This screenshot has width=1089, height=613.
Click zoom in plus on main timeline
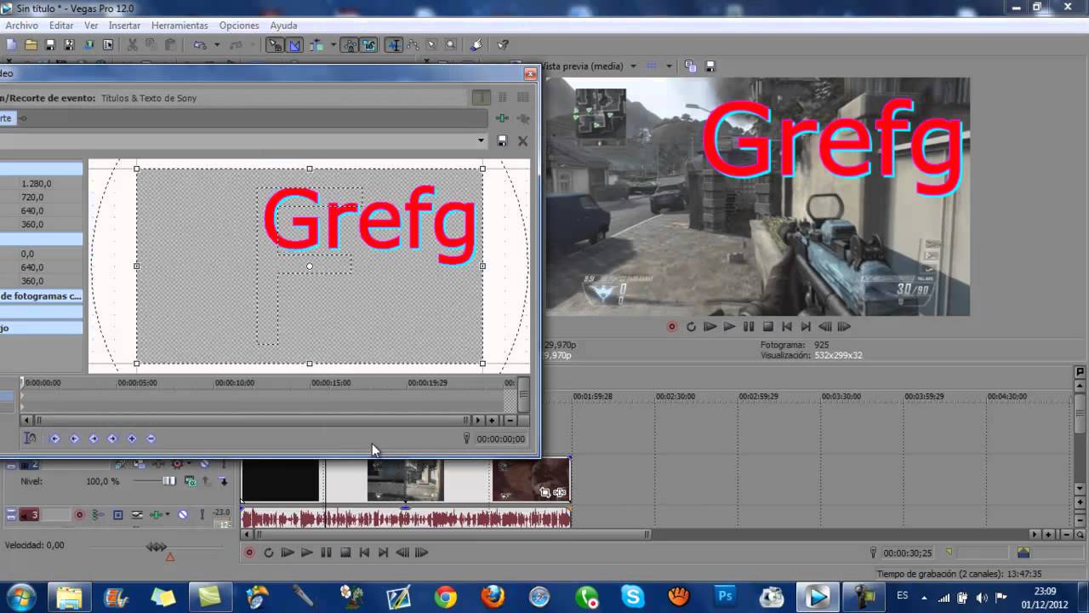point(1048,535)
